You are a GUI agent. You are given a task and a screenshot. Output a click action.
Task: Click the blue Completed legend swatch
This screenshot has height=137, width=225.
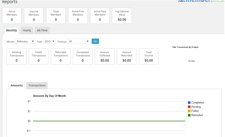tap(189, 102)
